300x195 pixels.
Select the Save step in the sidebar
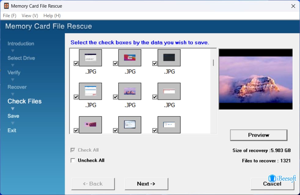13,116
